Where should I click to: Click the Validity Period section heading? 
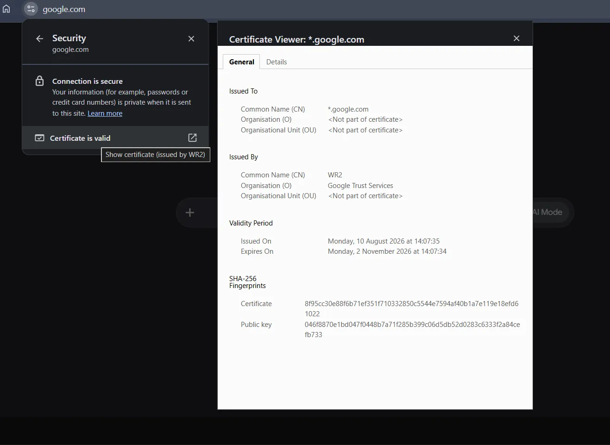[251, 223]
